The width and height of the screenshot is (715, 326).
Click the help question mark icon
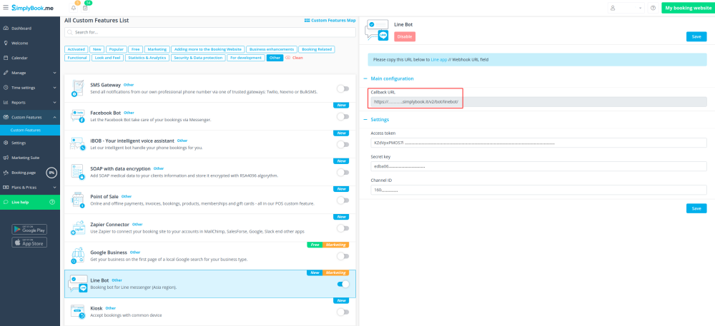coord(653,8)
